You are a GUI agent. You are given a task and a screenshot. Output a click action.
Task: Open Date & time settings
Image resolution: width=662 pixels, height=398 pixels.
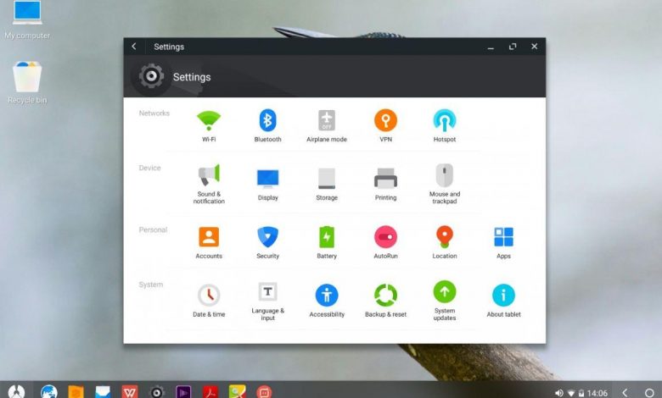coord(209,301)
